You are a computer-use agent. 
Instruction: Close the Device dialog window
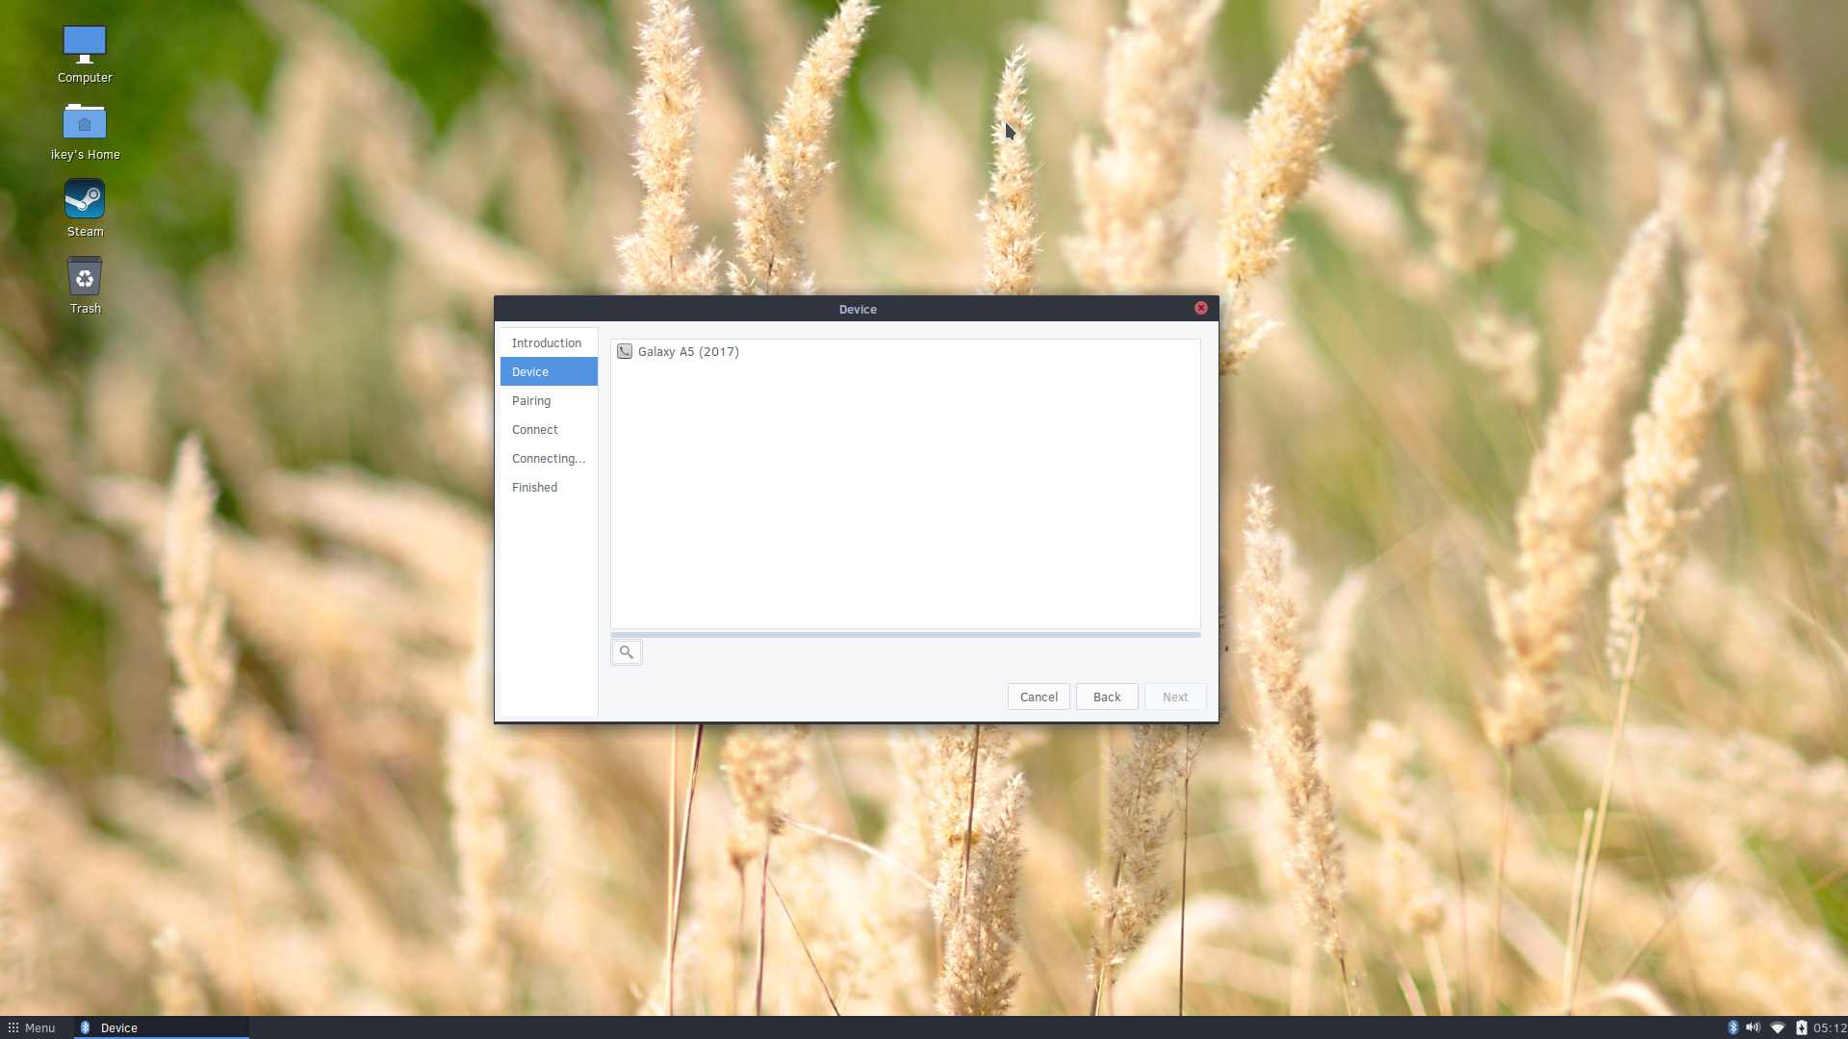(1201, 308)
